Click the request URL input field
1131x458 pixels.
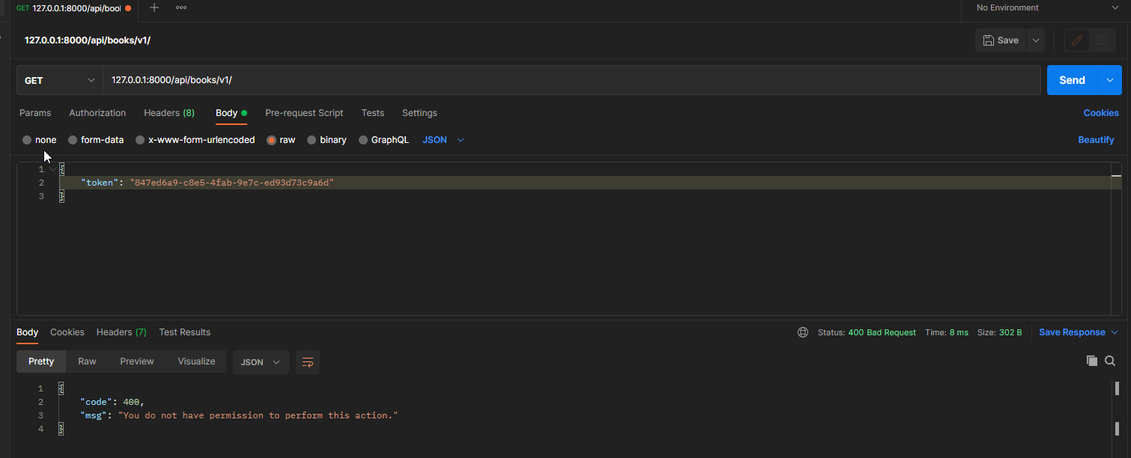(x=569, y=80)
